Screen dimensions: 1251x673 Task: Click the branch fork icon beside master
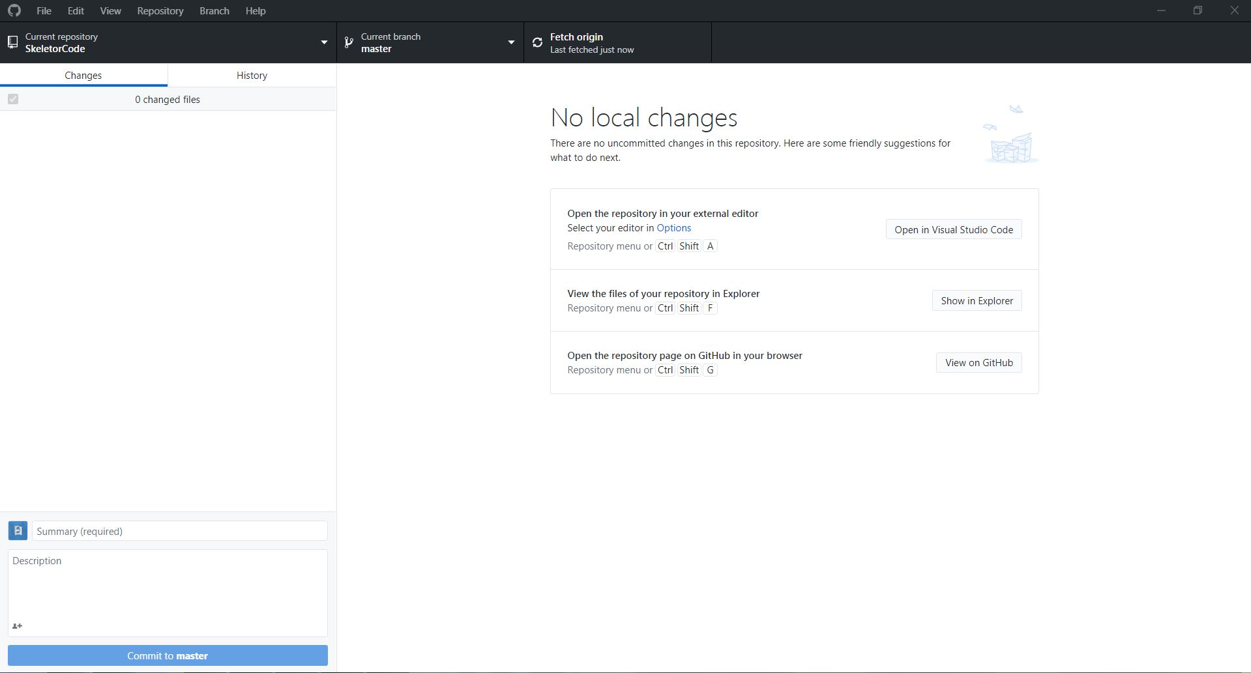point(349,42)
